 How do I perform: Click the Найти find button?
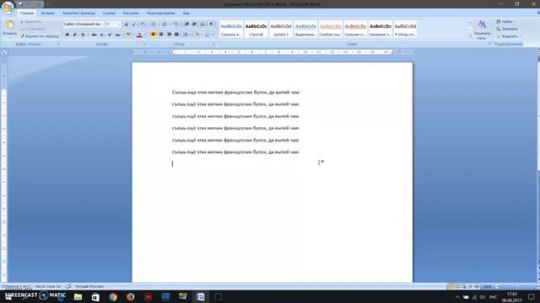point(506,22)
